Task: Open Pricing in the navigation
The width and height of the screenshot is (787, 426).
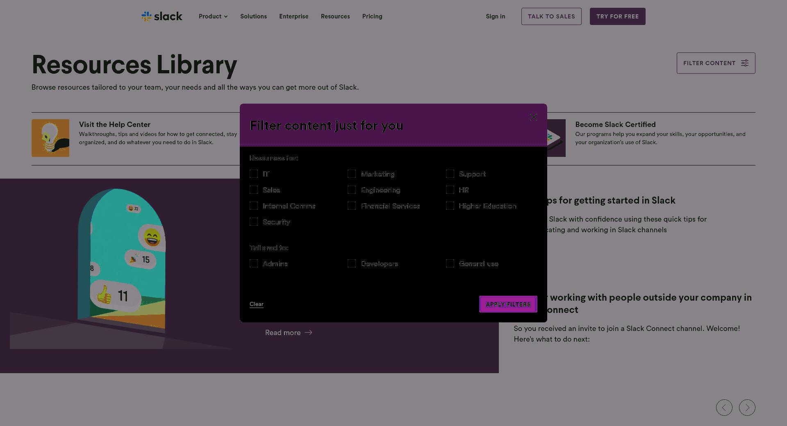Action: [x=372, y=16]
